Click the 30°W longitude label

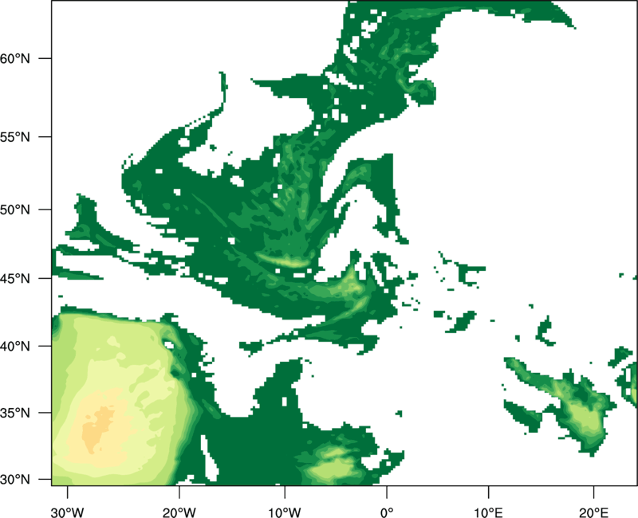68,512
